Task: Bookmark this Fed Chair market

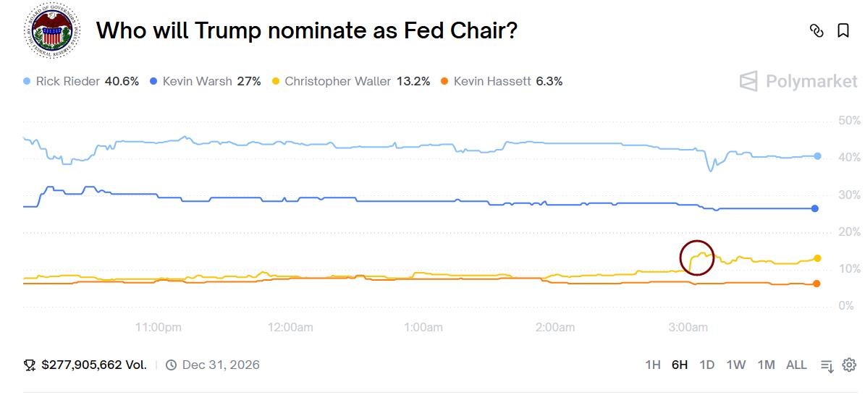Action: point(843,30)
